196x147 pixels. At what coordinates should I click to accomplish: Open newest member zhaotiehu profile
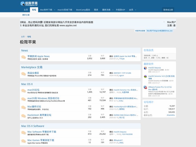coord(171,115)
